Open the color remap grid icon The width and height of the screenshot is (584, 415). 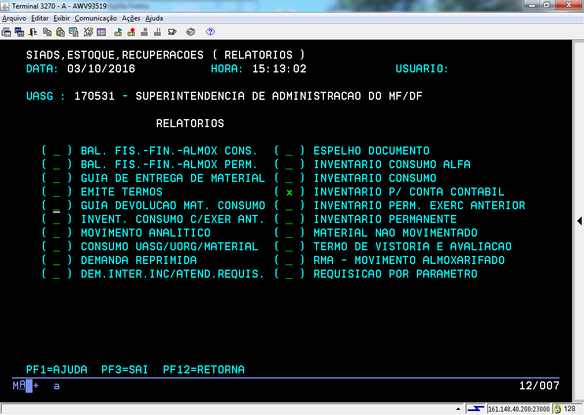coord(102,32)
